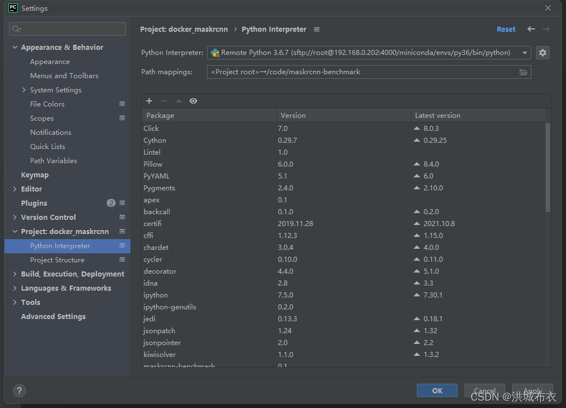Click the Package column header
Screen dimensions: 566x408
click(x=209, y=116)
